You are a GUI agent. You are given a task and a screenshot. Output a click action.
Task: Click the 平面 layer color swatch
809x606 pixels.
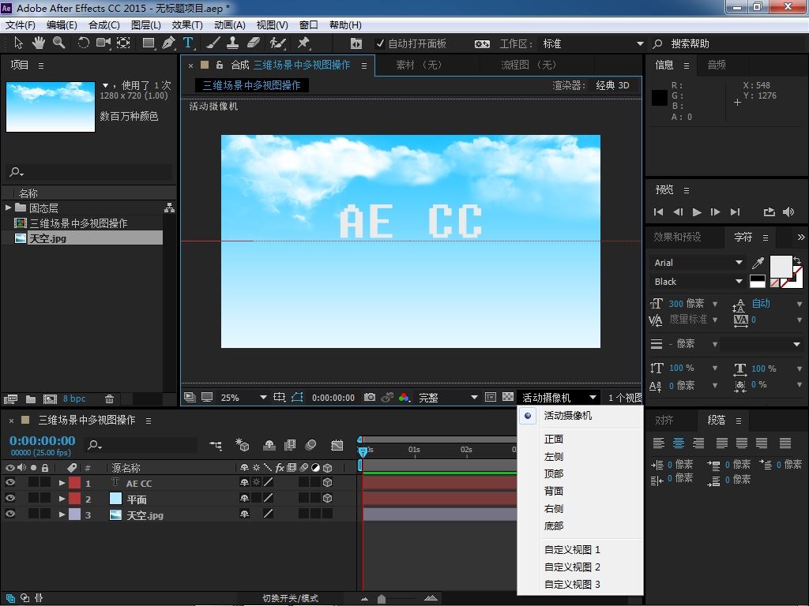click(75, 499)
